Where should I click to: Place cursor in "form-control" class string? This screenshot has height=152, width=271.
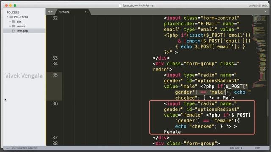point(220,18)
